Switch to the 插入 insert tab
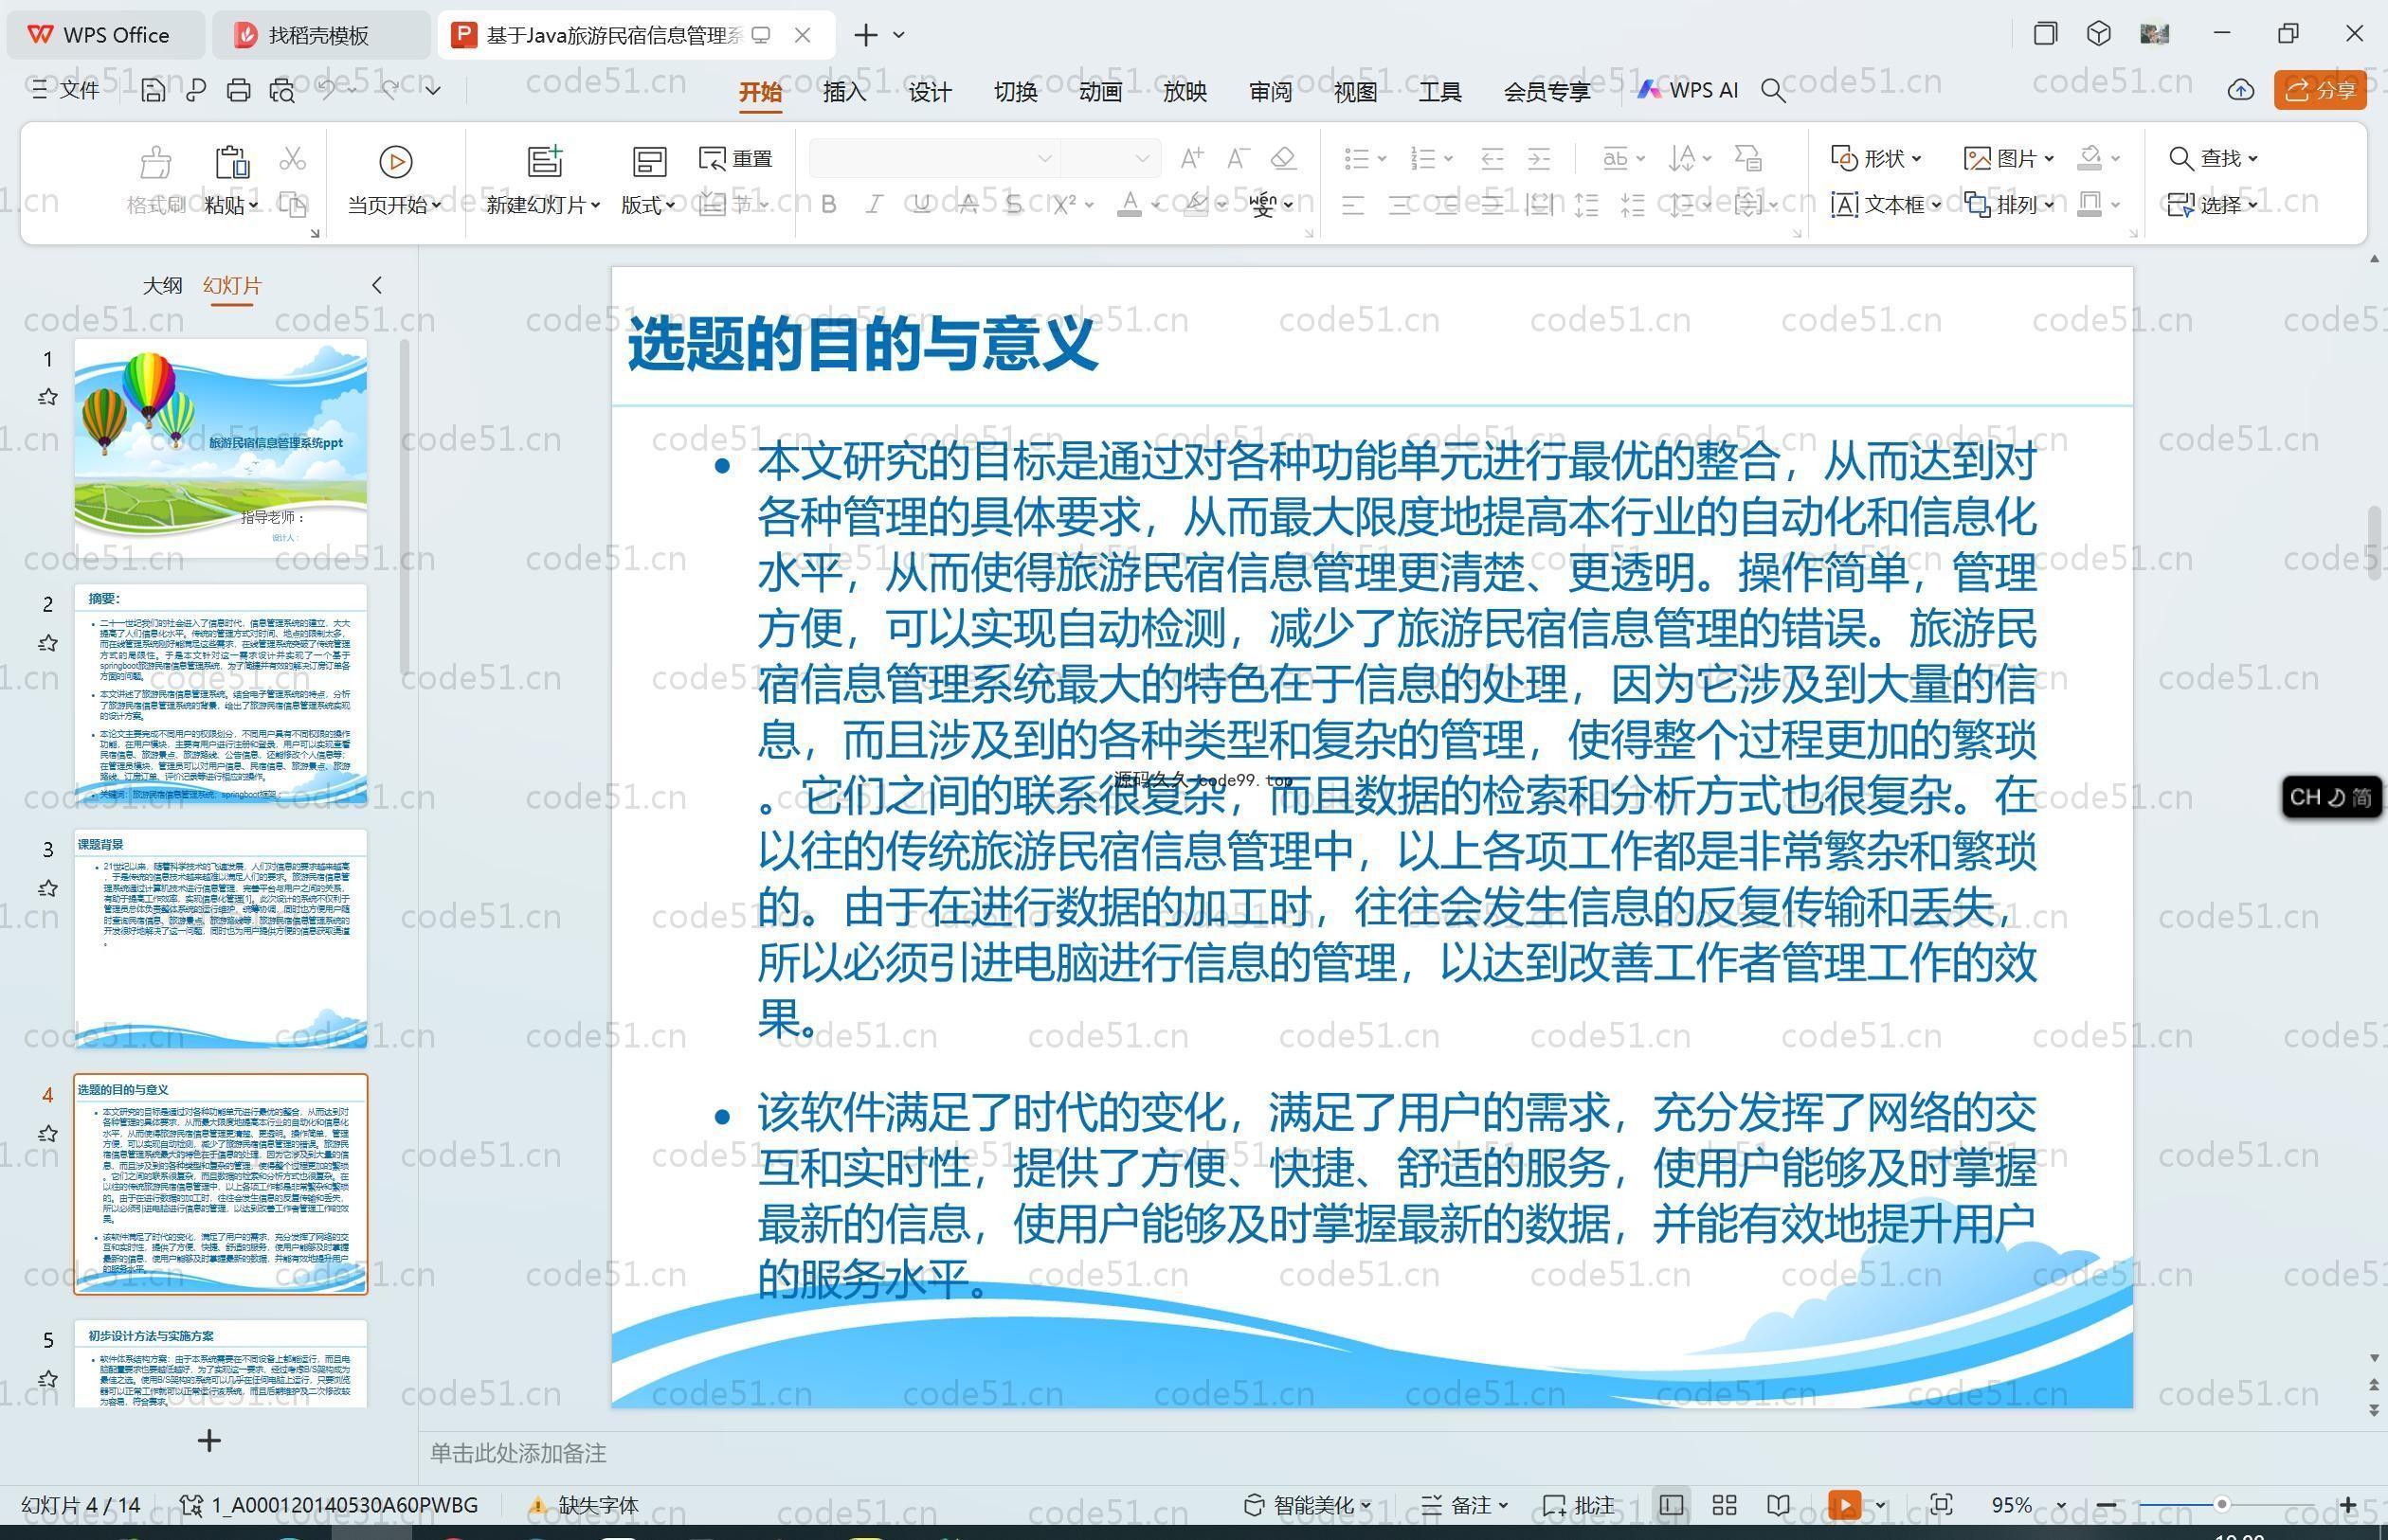This screenshot has height=1540, width=2388. [844, 92]
